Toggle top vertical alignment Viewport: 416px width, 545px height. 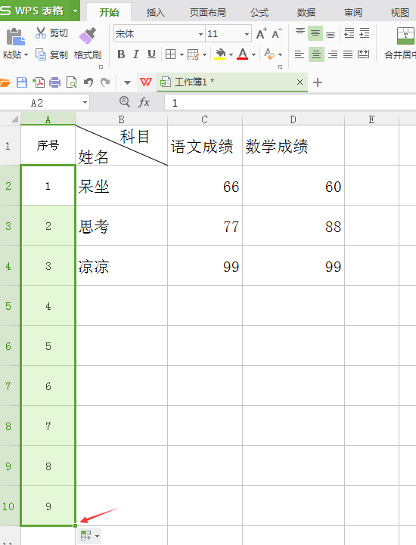pyautogui.click(x=300, y=33)
